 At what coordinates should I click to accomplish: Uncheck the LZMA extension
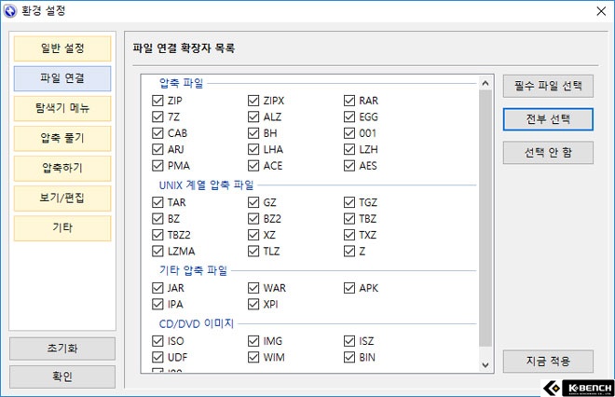coord(157,251)
